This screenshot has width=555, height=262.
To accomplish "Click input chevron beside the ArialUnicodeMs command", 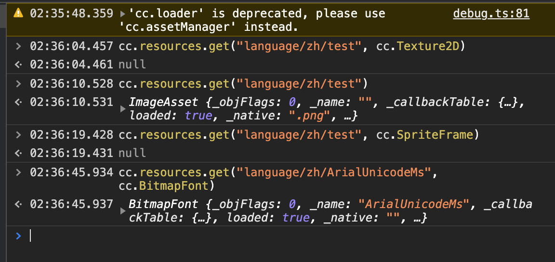I will 18,172.
